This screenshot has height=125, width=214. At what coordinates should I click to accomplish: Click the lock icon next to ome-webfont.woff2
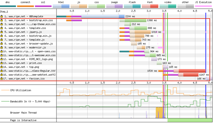2,75
